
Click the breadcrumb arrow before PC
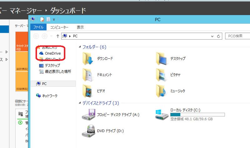click(70, 36)
